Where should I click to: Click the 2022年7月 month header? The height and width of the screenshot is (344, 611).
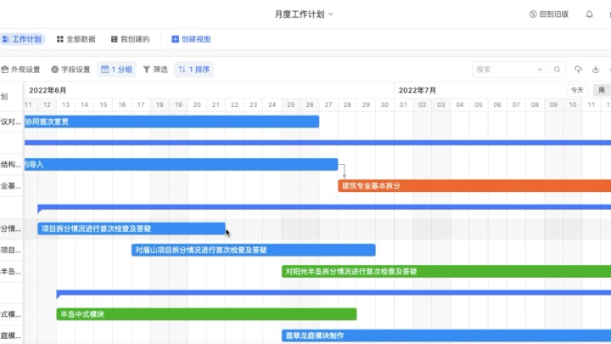[418, 91]
